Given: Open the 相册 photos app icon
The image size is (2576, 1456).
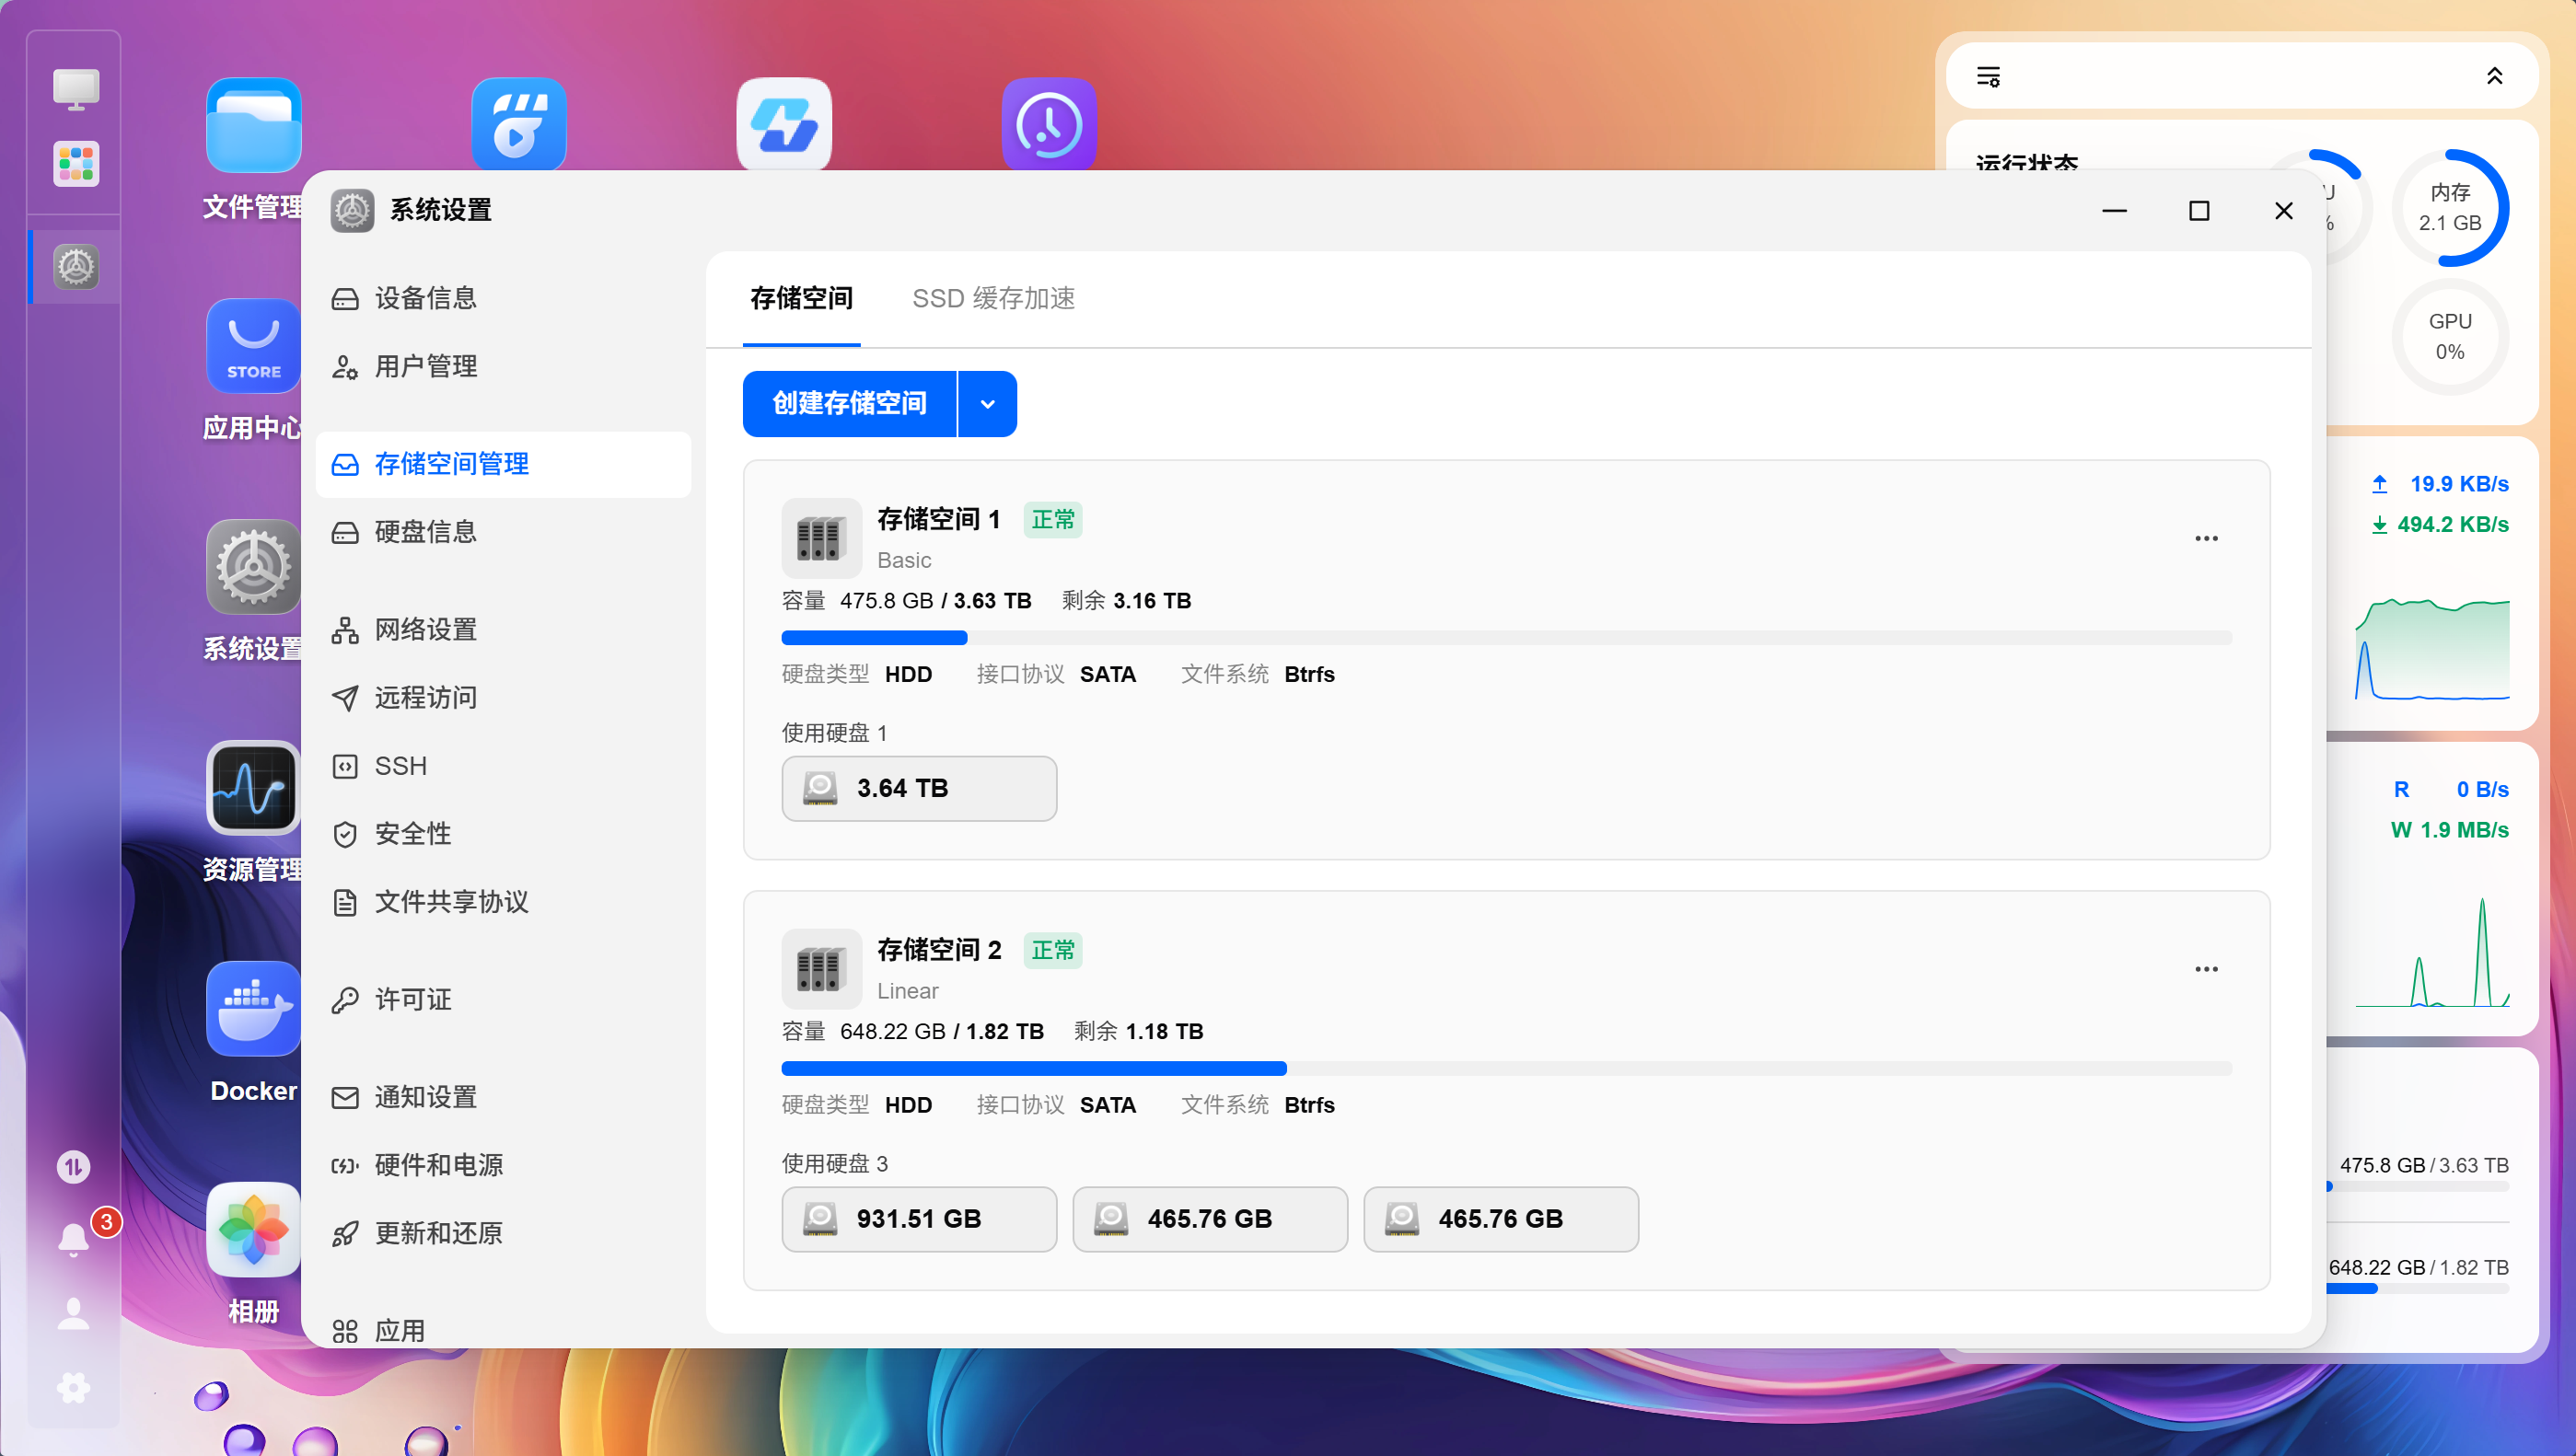Looking at the screenshot, I should (x=253, y=1229).
